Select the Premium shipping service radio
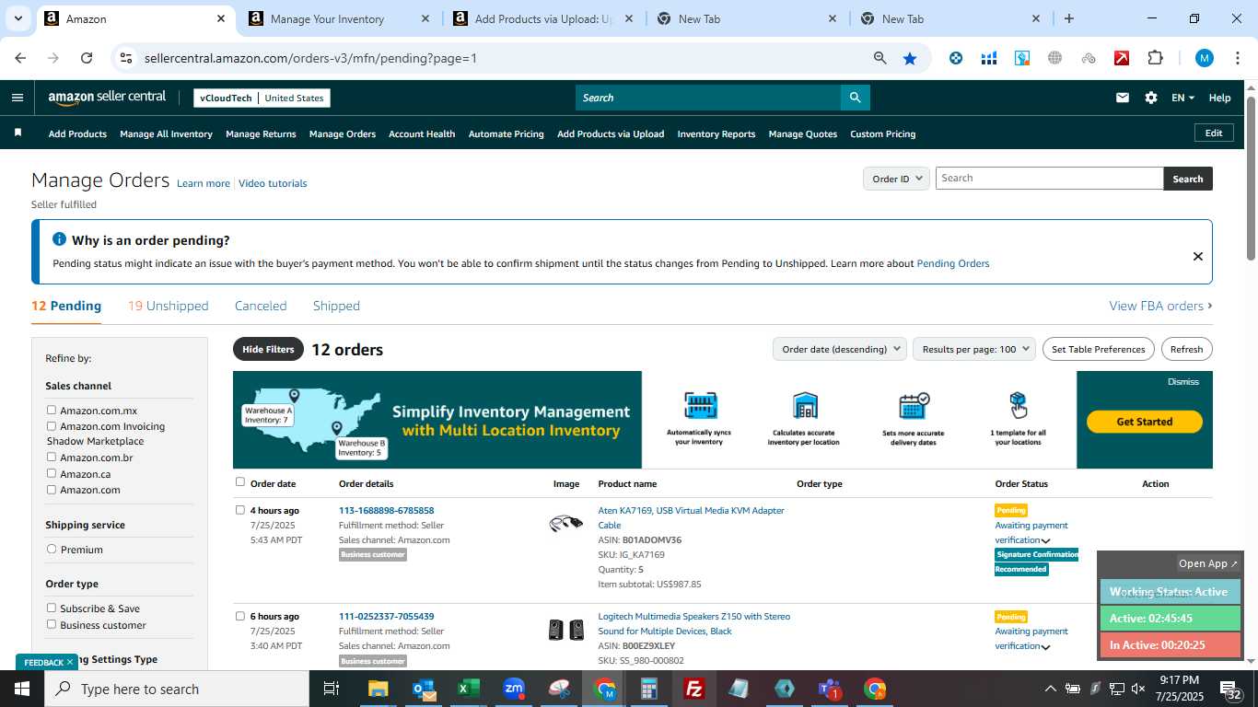The image size is (1258, 707). [x=52, y=549]
